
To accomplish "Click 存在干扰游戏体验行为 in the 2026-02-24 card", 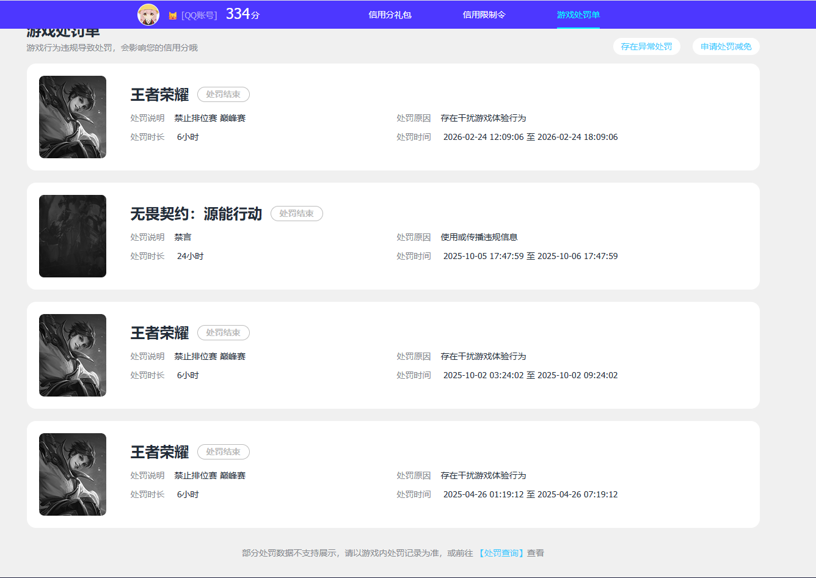I will click(x=484, y=118).
